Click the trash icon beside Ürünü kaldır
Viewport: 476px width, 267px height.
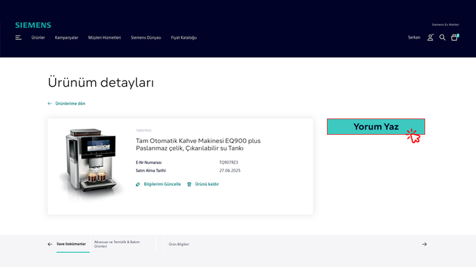pos(189,184)
